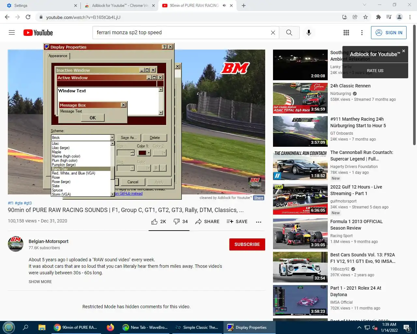Click RATE US in Adblock popup

[x=375, y=70]
